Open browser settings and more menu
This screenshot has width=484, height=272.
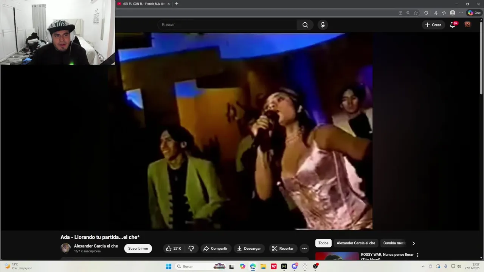[x=461, y=13]
